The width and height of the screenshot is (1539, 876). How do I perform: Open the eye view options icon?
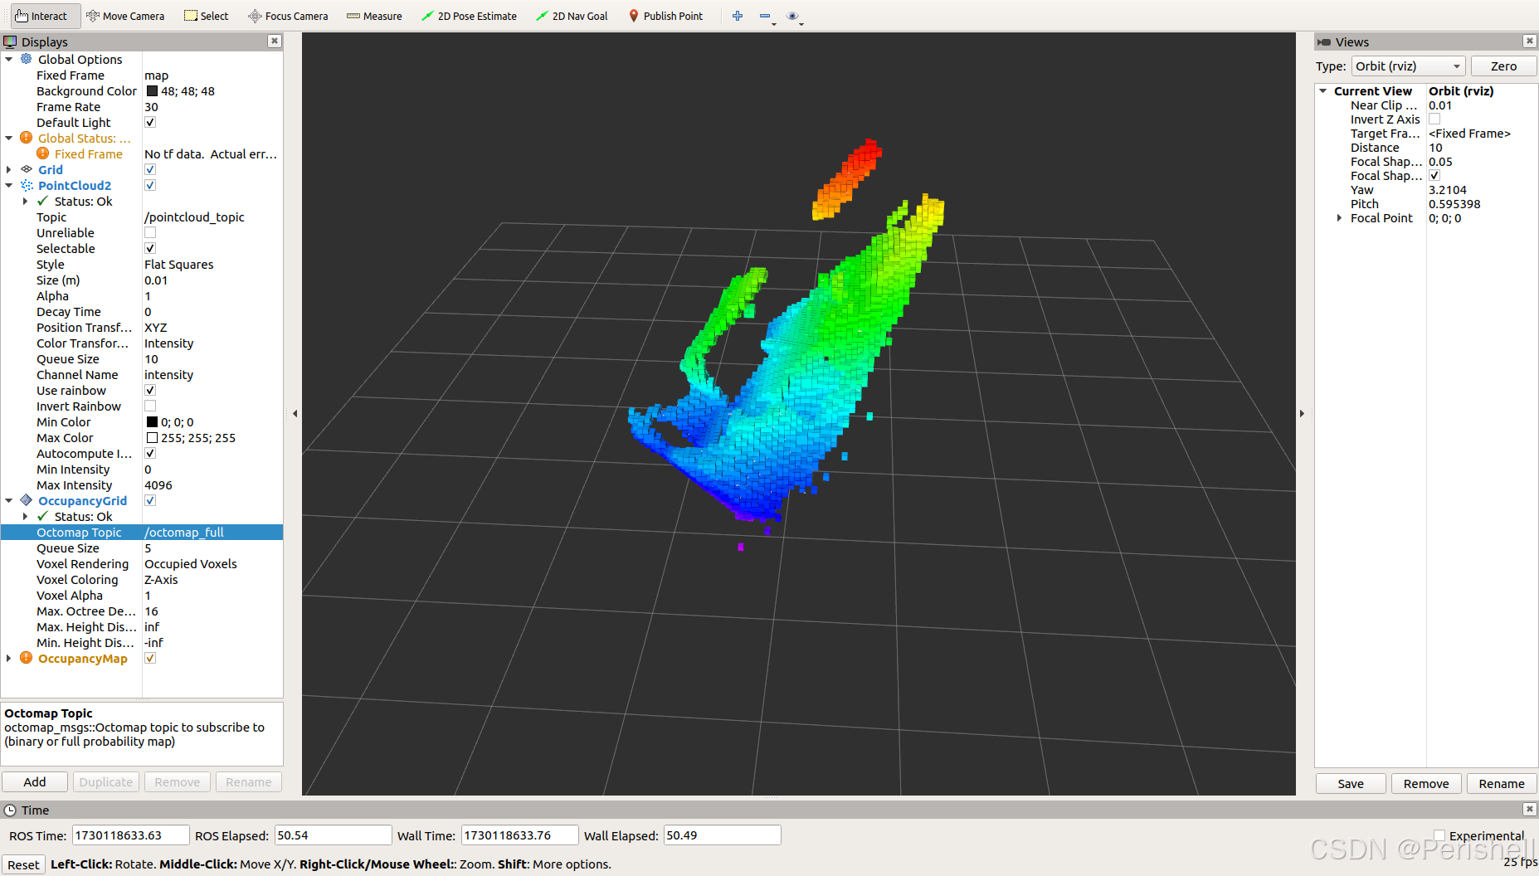pos(792,16)
